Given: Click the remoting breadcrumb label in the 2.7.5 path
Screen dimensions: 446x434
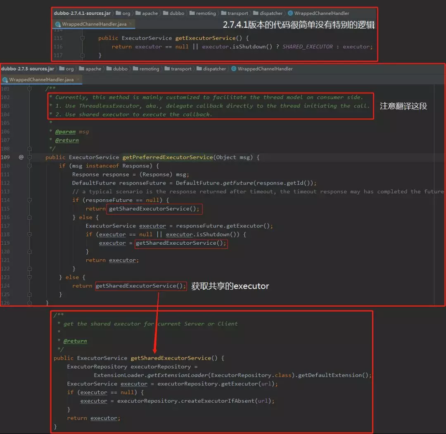Looking at the screenshot, I should coord(149,69).
